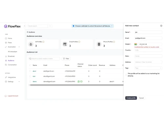
Task: Click the Country input field
Action: pyautogui.click(x=148, y=50)
